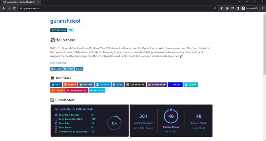Minimize the browser window

(x=247, y=2)
